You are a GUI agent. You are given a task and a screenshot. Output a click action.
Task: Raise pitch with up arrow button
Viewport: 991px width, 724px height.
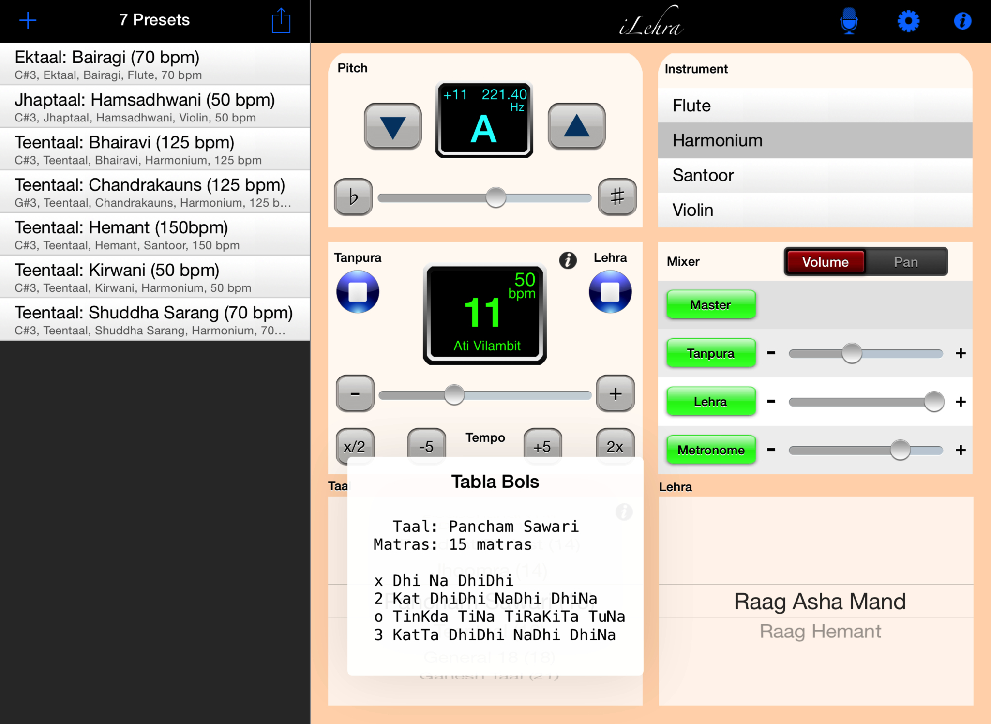tap(576, 127)
